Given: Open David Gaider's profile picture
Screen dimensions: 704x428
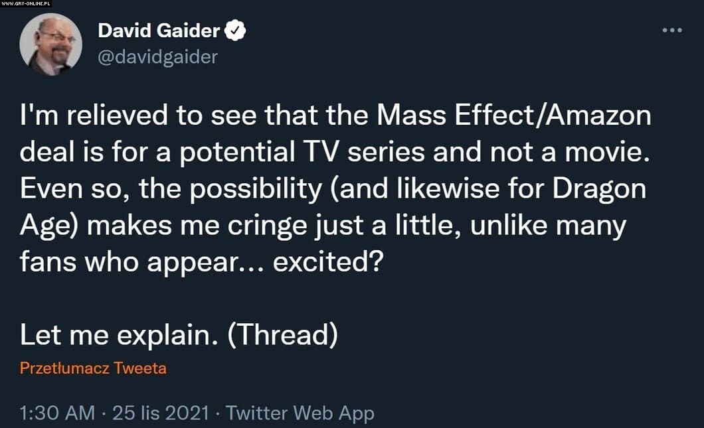Looking at the screenshot, I should click(x=50, y=44).
